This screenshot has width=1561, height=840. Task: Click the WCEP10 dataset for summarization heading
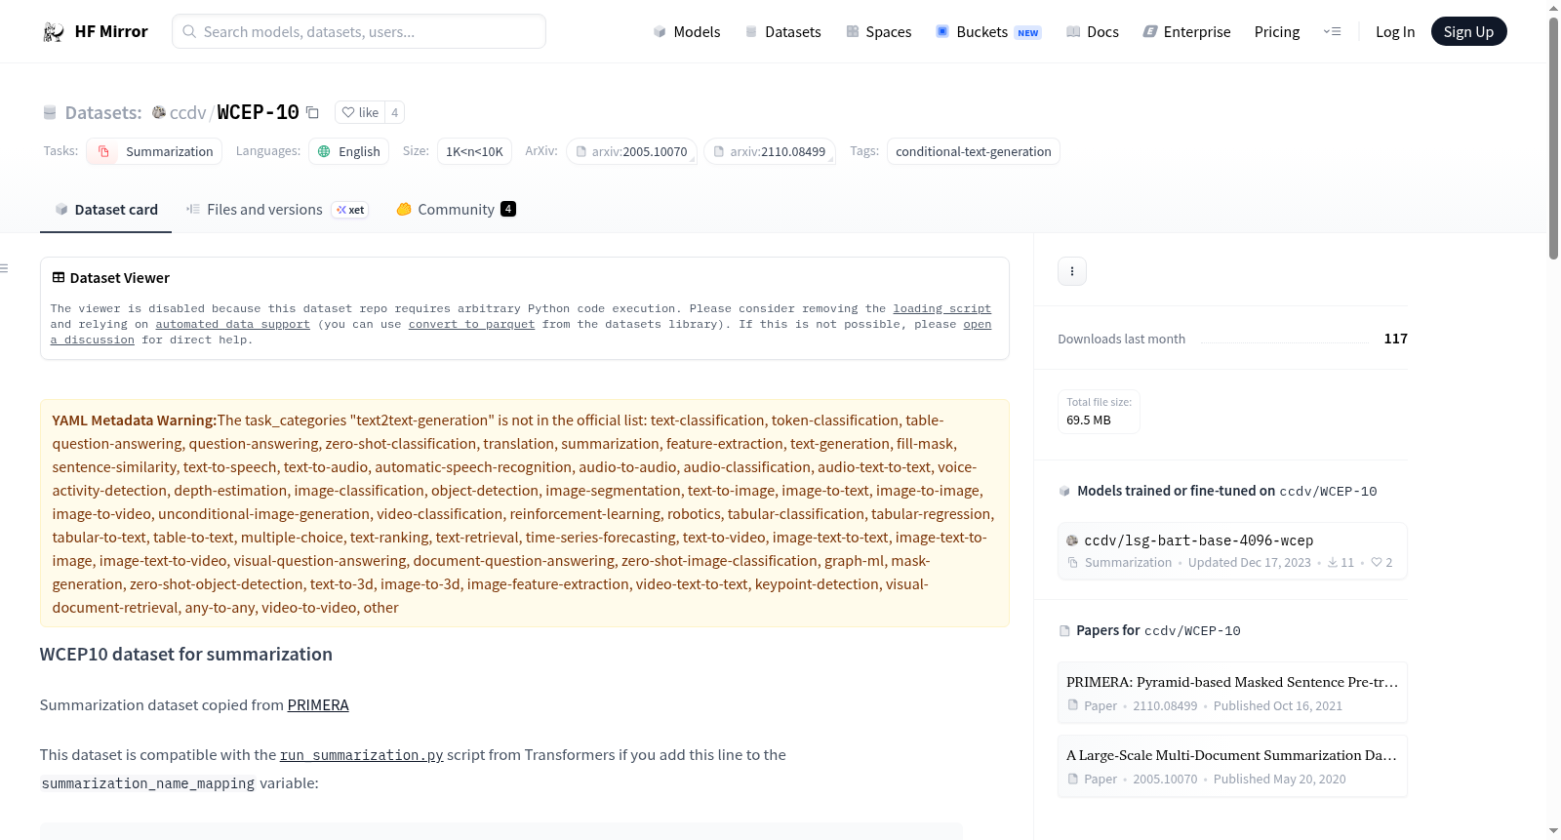186,655
